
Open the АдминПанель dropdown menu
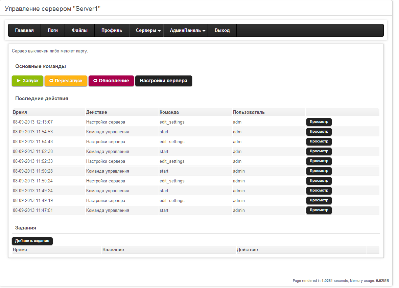click(x=187, y=30)
